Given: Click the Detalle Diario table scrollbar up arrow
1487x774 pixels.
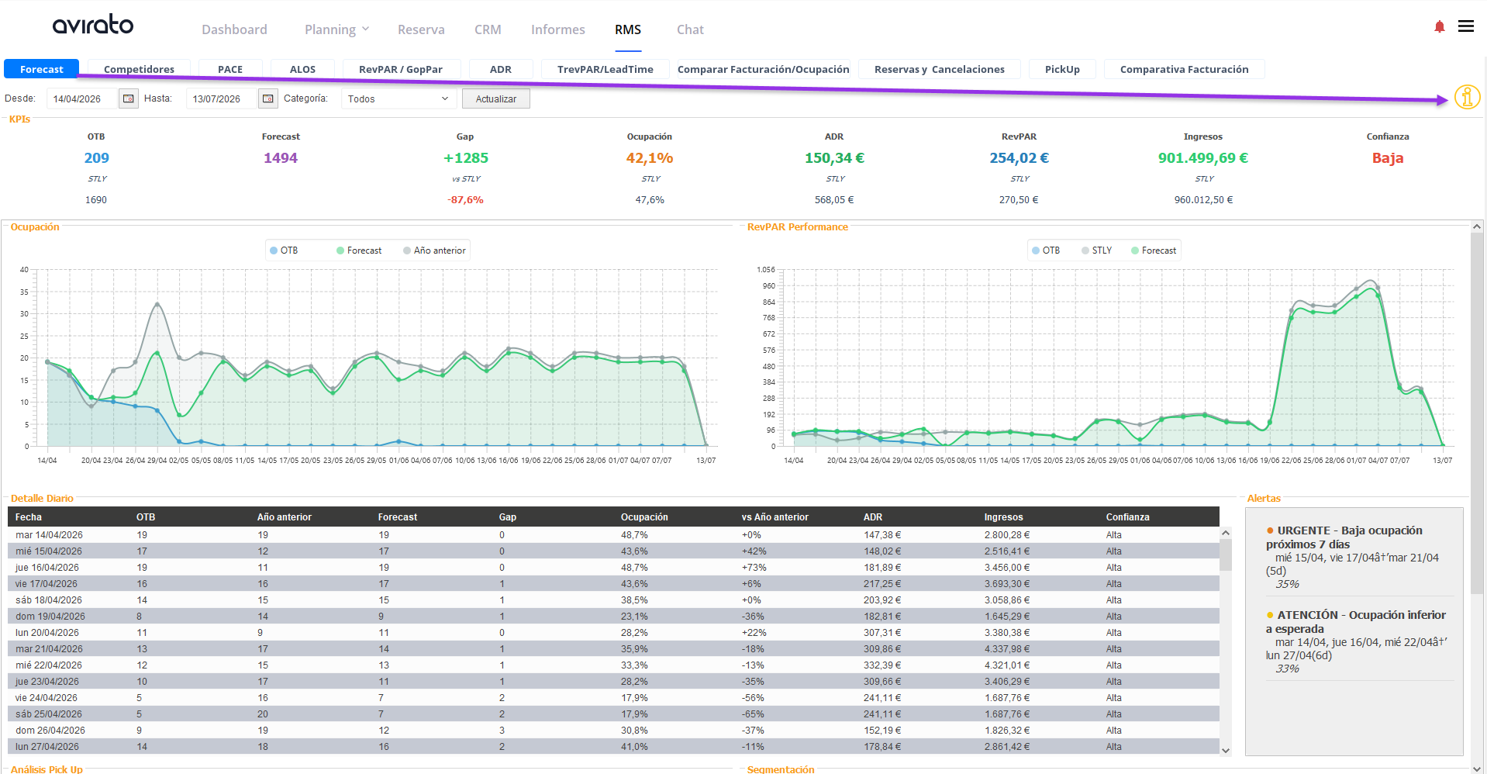Looking at the screenshot, I should click(x=1226, y=533).
